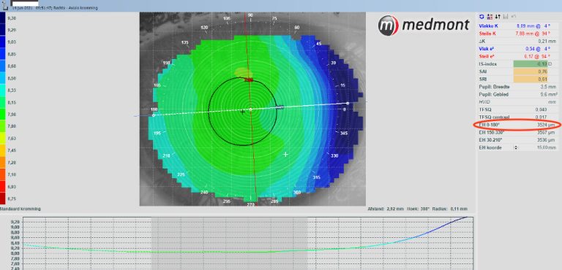Click the Standaard kromming scale label
Viewport: 562px width, 270px height.
pos(20,209)
